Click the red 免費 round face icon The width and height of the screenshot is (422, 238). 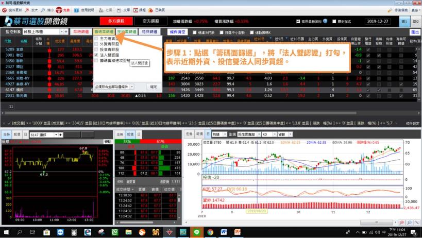click(59, 10)
